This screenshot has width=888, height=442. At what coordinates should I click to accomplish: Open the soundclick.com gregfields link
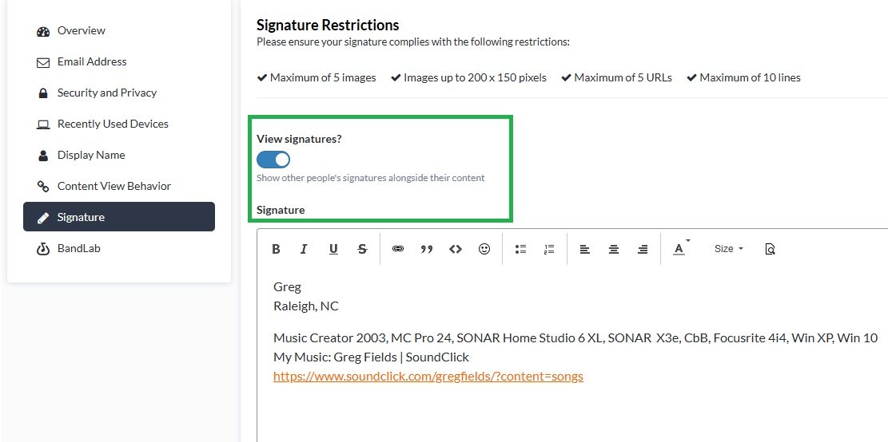click(x=428, y=377)
